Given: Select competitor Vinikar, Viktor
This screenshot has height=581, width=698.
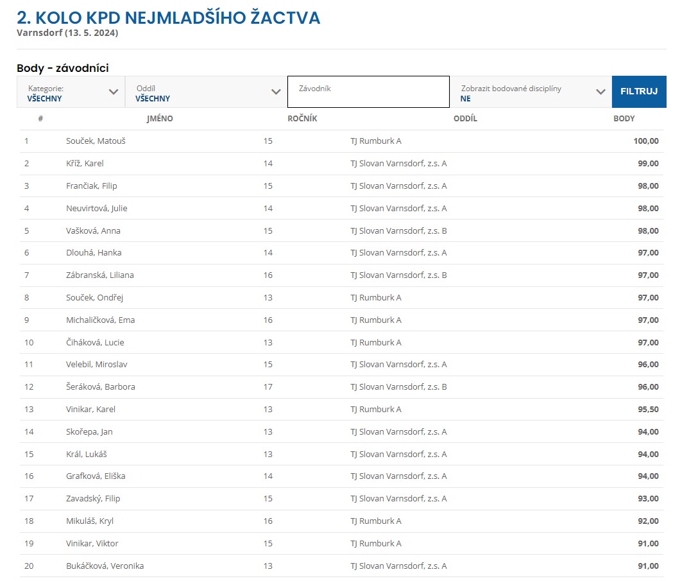Looking at the screenshot, I should pos(92,544).
